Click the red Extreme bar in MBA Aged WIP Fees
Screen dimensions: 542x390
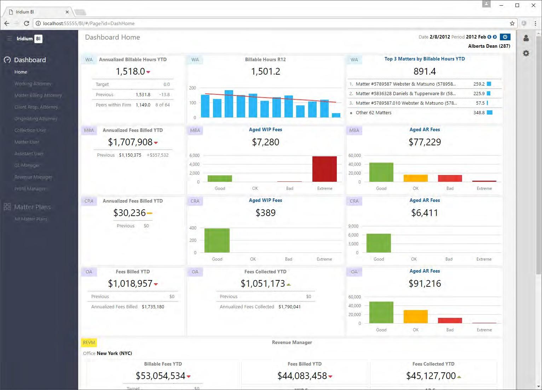pos(324,169)
